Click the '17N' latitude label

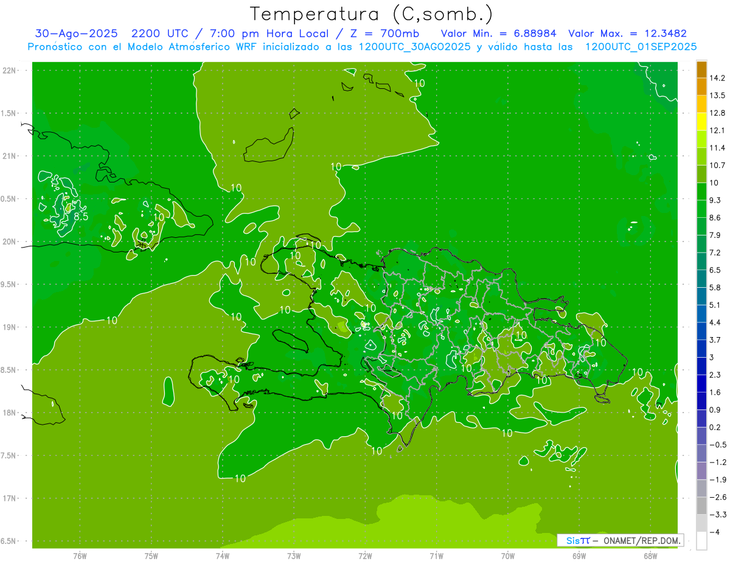10,498
